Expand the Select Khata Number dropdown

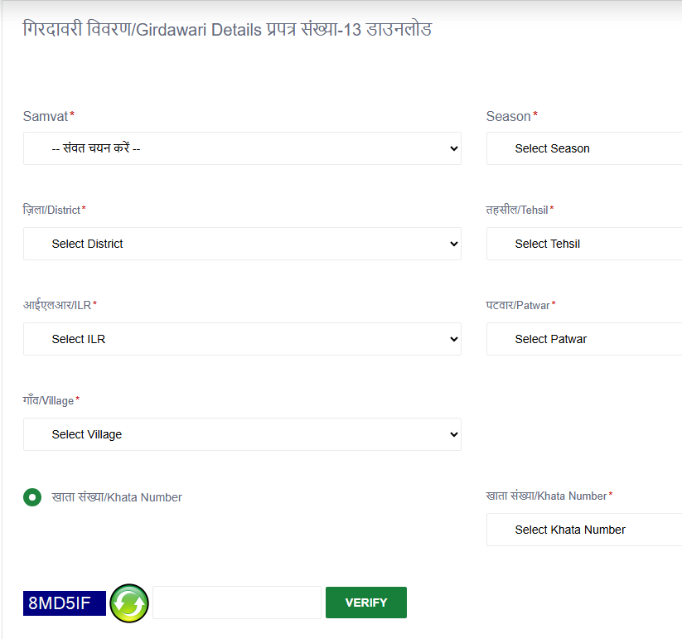[583, 530]
